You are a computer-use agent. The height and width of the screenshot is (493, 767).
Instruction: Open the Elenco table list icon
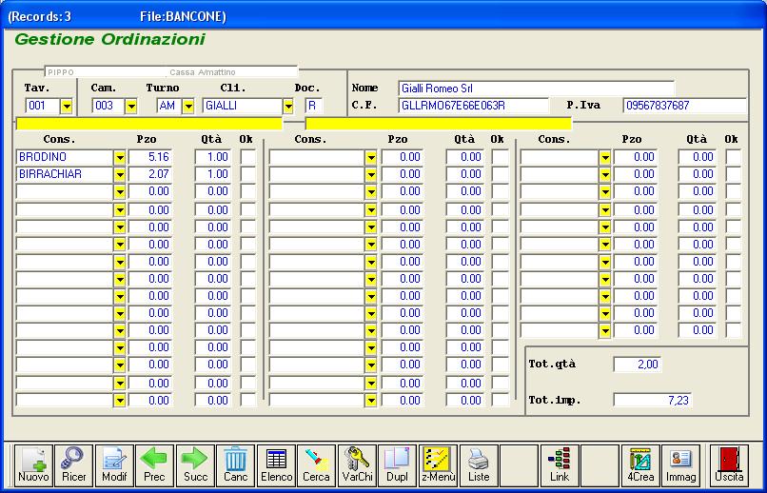point(276,465)
